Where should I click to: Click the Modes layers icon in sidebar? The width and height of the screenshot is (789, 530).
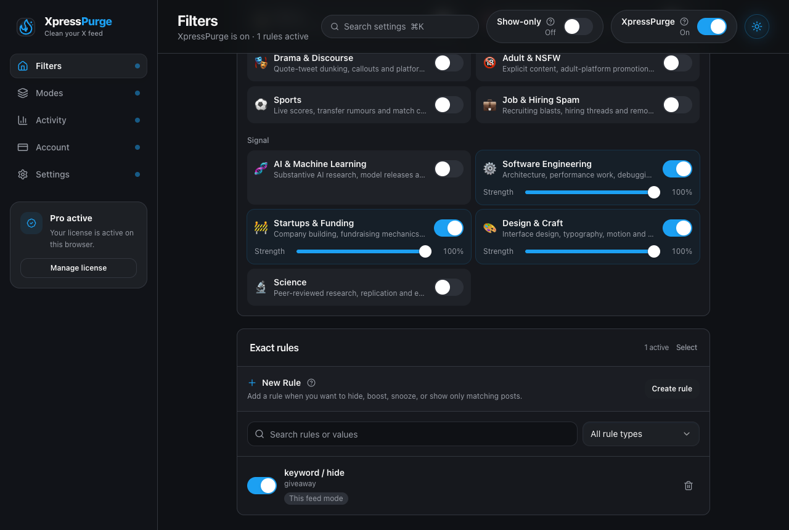coord(23,93)
